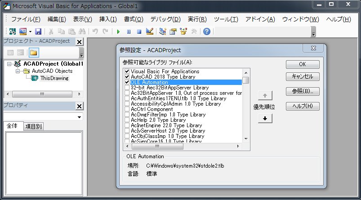
Task: Open 挿入(I) menu
Action: (x=108, y=19)
